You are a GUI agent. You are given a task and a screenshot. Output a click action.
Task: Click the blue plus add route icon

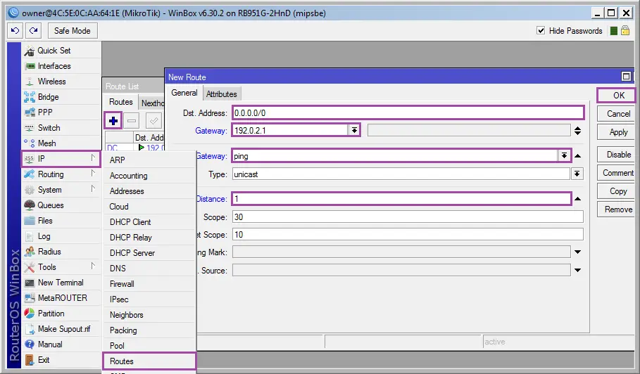point(113,121)
